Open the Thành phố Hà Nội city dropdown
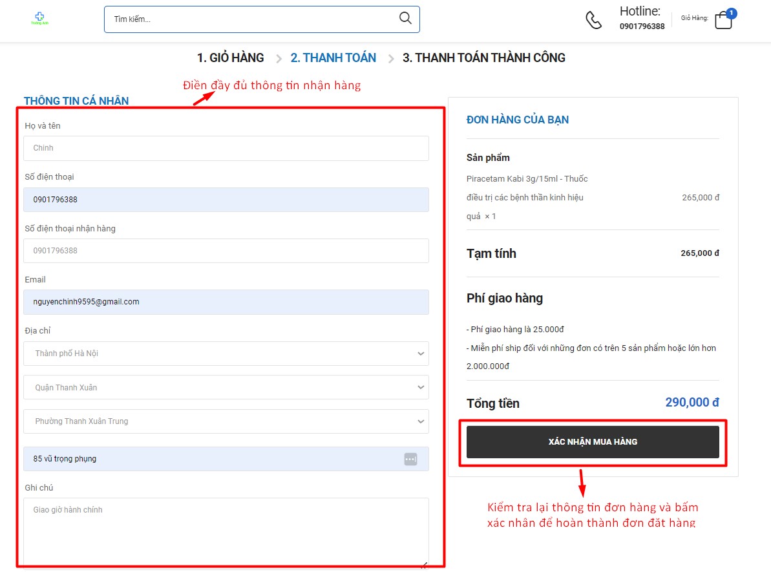Image resolution: width=771 pixels, height=572 pixels. [226, 354]
